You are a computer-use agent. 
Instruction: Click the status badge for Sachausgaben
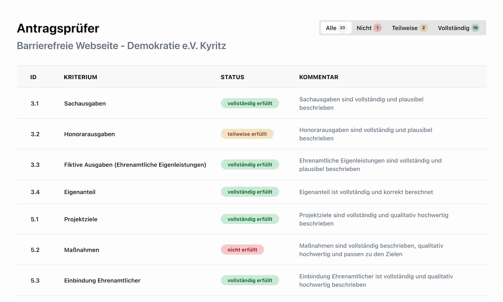[x=250, y=103]
